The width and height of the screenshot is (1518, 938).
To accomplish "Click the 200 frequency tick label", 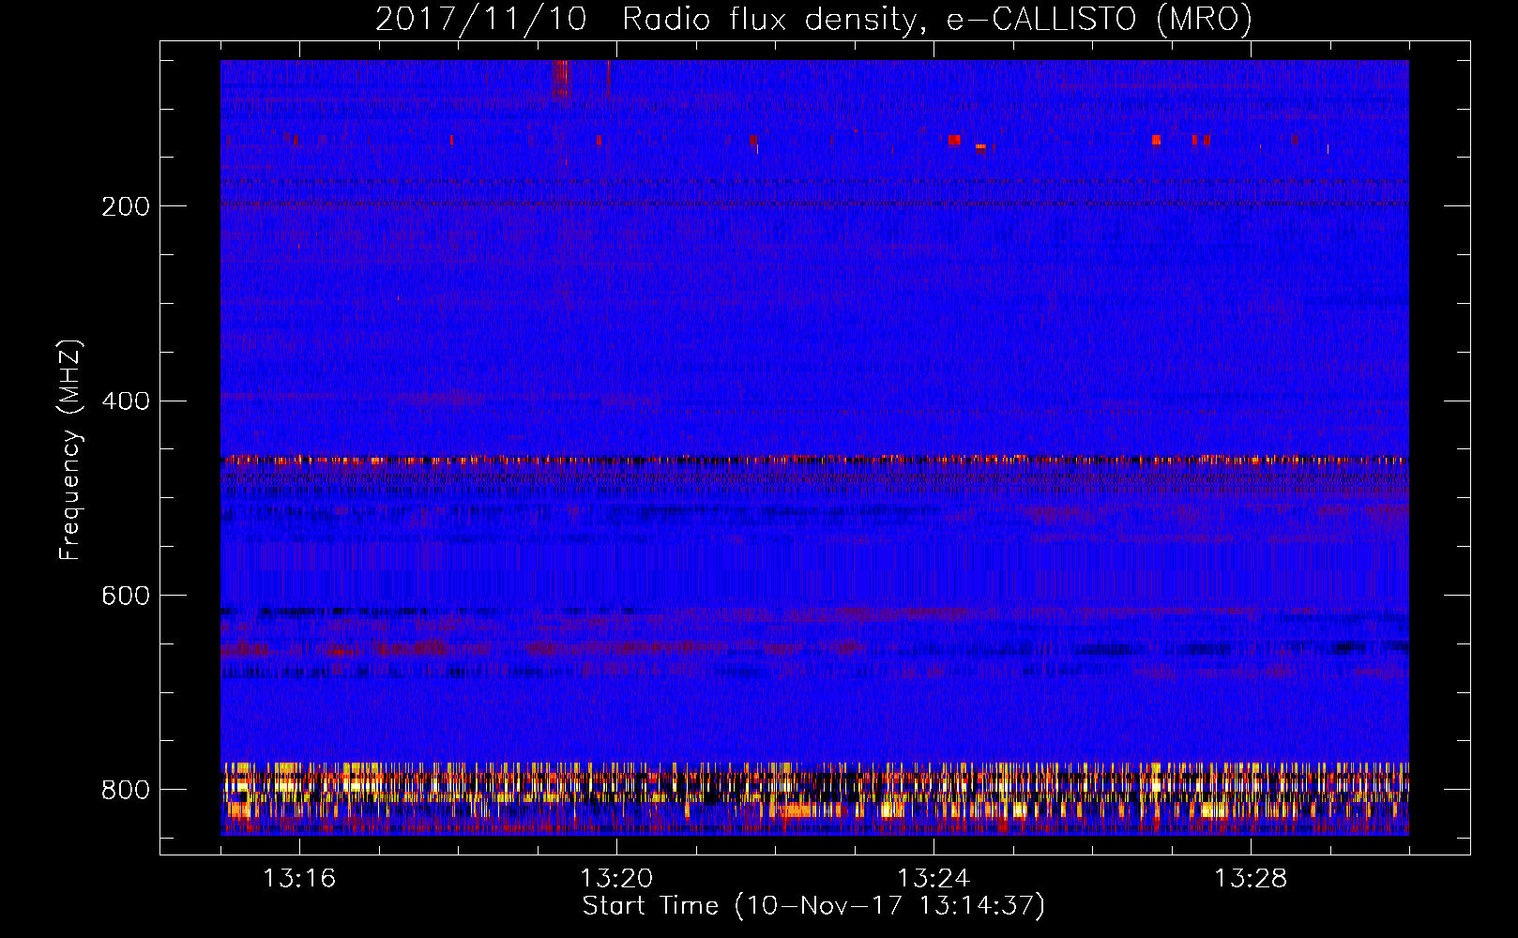I will click(126, 206).
